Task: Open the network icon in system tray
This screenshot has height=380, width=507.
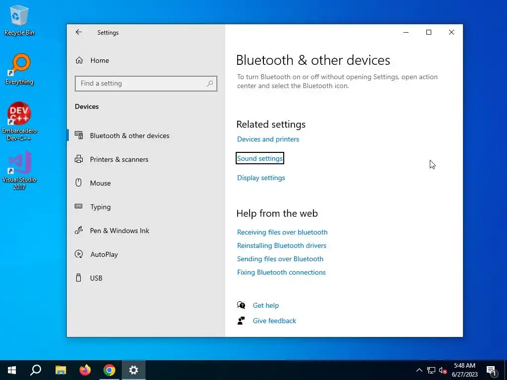Action: click(431, 370)
